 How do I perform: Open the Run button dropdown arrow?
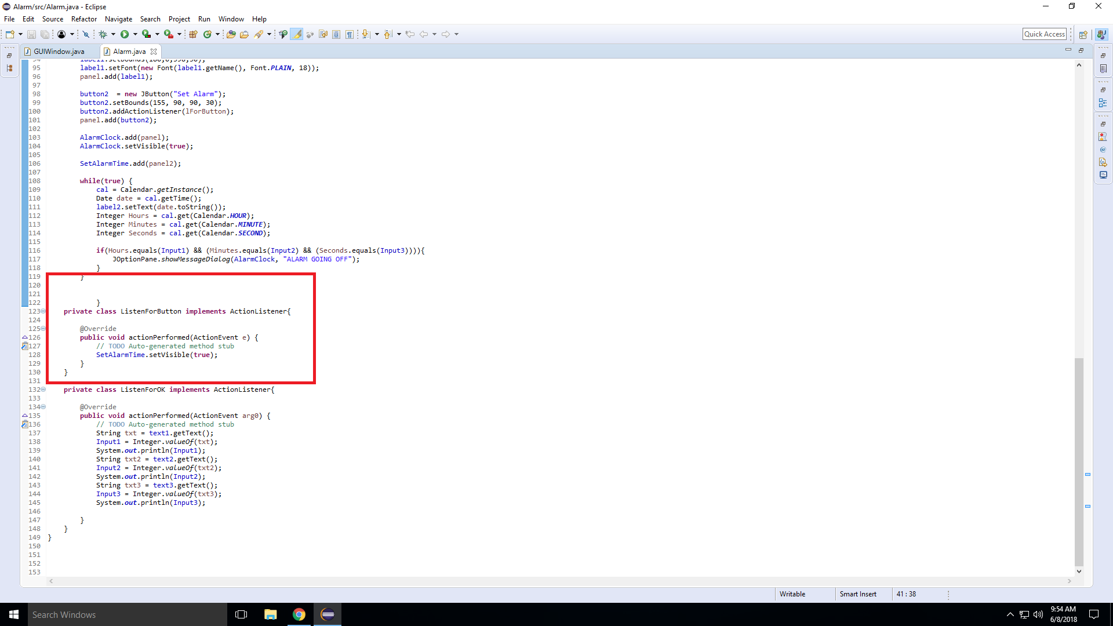(135, 34)
